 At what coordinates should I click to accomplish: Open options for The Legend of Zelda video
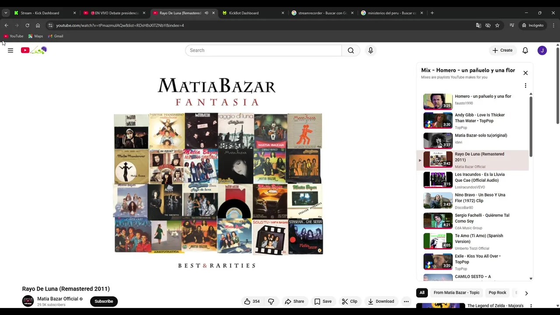531,306
